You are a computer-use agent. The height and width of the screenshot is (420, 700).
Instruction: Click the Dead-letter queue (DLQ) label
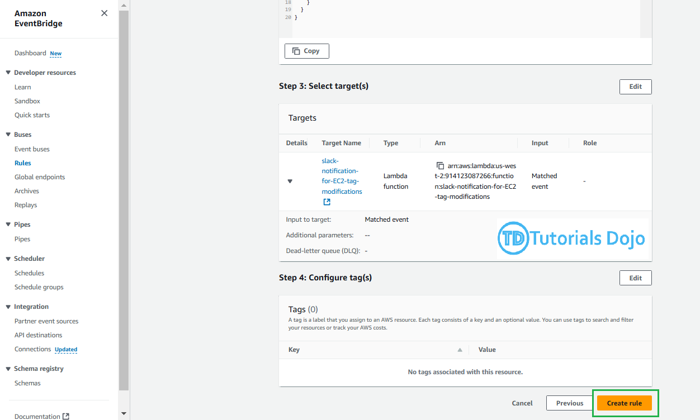coord(323,251)
